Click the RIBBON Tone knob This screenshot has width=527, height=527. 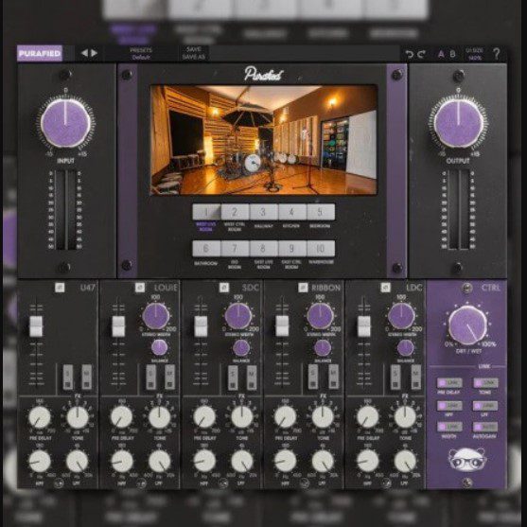click(x=323, y=417)
